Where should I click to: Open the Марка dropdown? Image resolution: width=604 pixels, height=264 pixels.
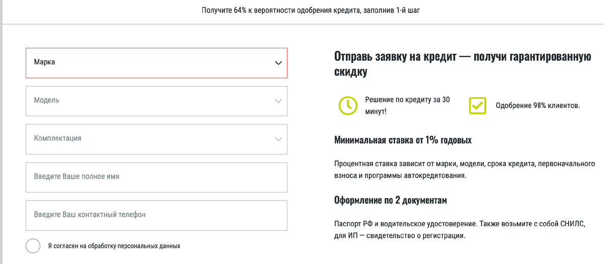pos(157,63)
